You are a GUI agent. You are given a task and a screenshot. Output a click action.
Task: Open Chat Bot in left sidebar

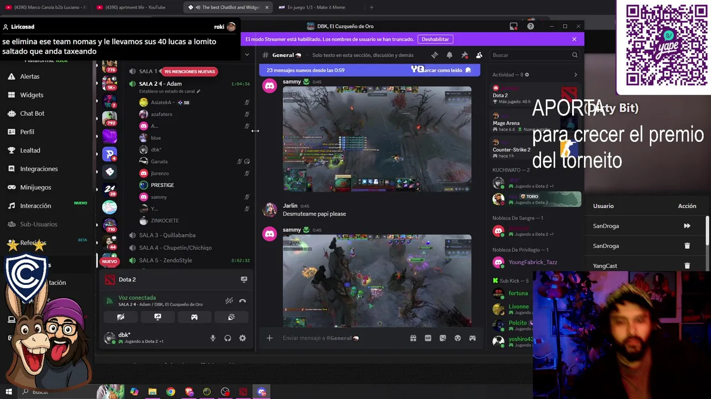(x=32, y=114)
